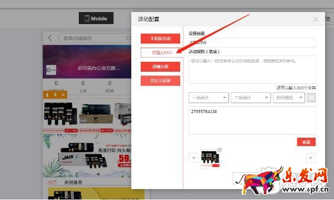The width and height of the screenshot is (334, 200).
Task: Select the 手机版活动 tab
Action: coord(160,38)
